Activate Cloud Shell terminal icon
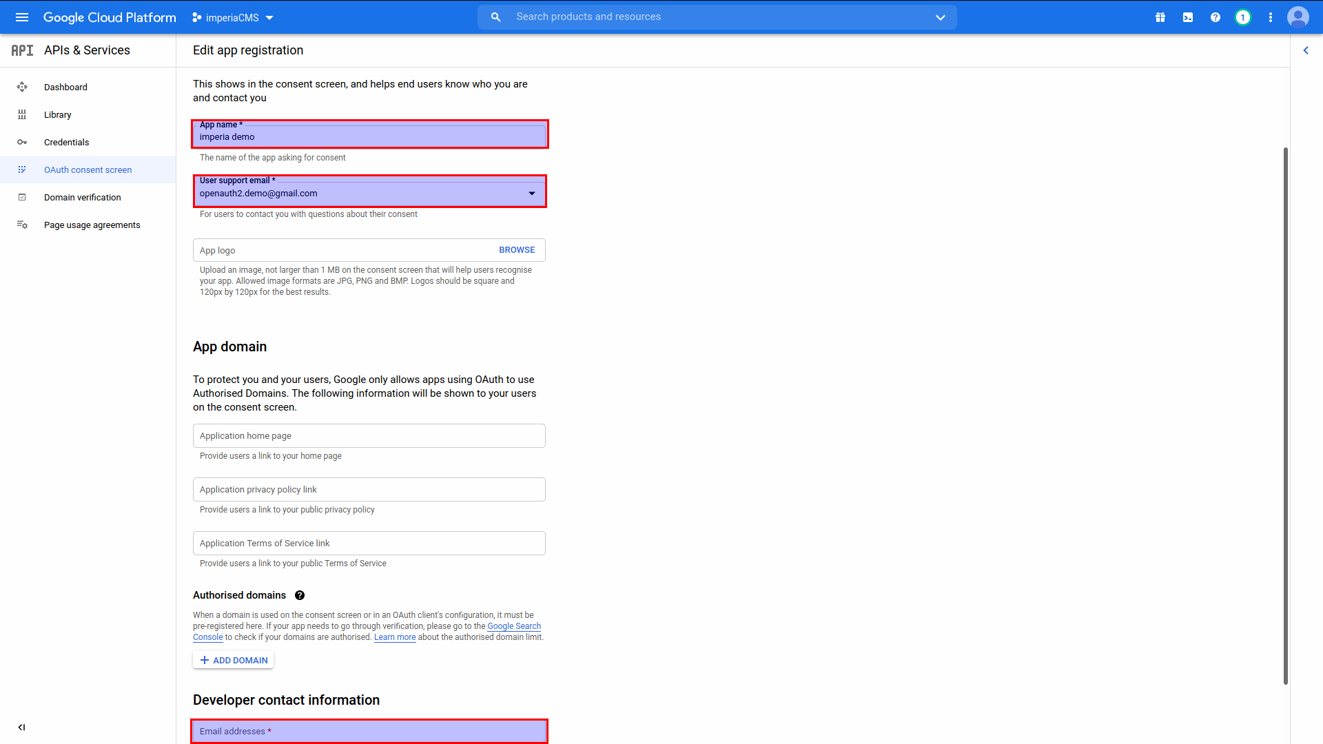Viewport: 1323px width, 744px height. coord(1188,17)
